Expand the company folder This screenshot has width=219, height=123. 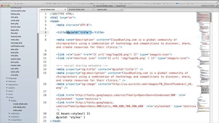tap(9, 117)
